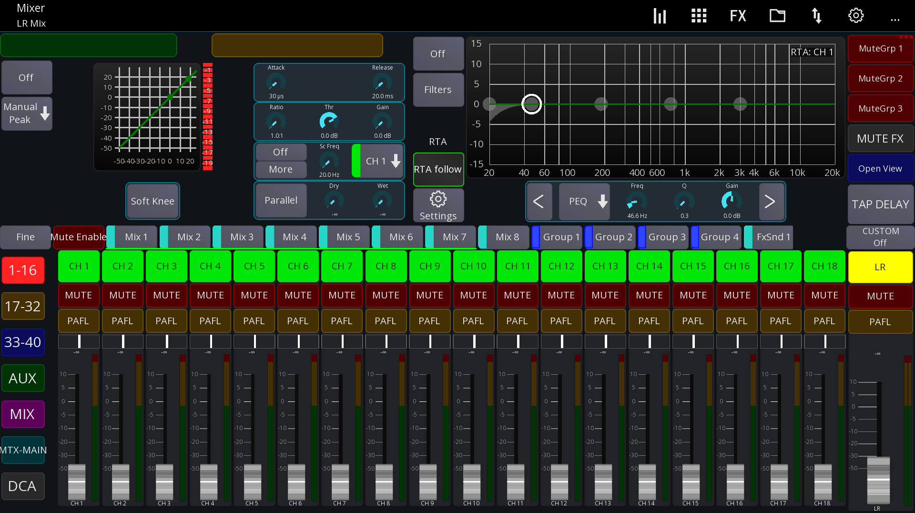Toggle RTA follow
Image resolution: width=915 pixels, height=513 pixels.
point(438,169)
